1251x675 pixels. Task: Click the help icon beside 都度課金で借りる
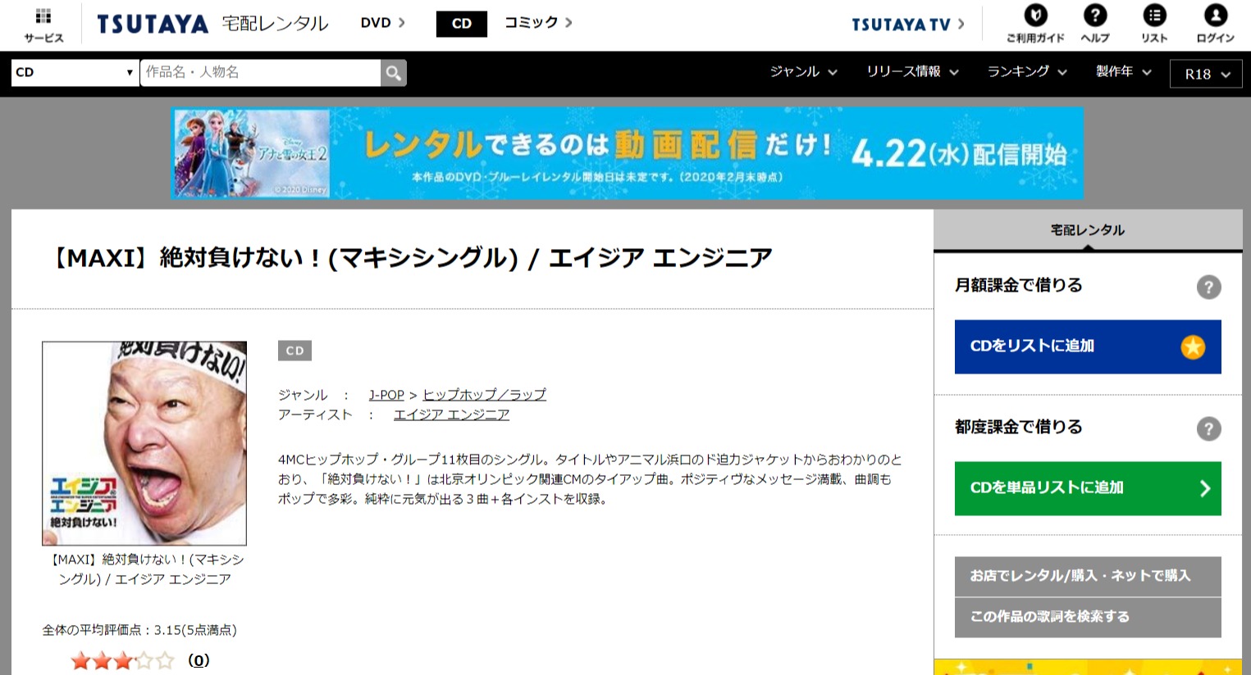(1208, 428)
